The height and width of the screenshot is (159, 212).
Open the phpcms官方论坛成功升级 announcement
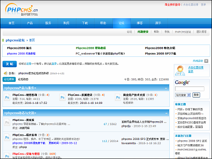[x=33, y=73]
